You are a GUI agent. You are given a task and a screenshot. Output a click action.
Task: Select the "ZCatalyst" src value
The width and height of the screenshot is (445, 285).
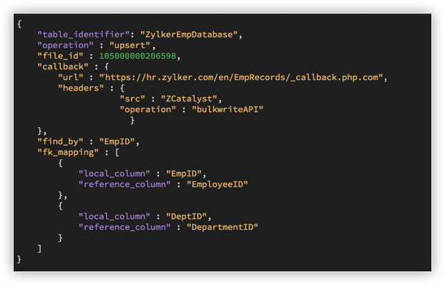tap(189, 99)
